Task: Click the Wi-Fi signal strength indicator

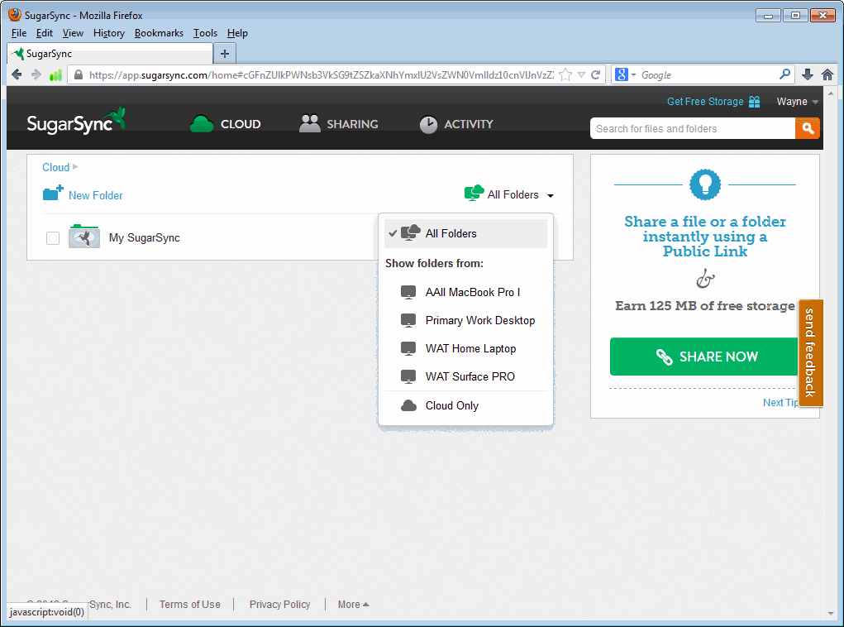Action: point(55,74)
